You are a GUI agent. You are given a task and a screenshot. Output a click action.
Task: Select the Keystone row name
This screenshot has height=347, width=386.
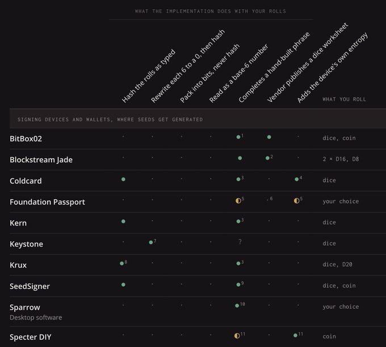(26, 244)
